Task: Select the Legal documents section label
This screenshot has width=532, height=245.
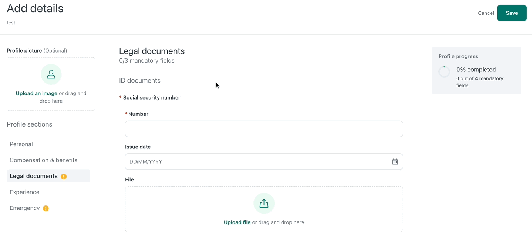Action: (34, 176)
